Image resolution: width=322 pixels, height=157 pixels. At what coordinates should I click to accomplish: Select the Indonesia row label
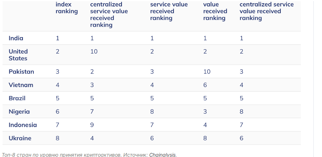23,125
